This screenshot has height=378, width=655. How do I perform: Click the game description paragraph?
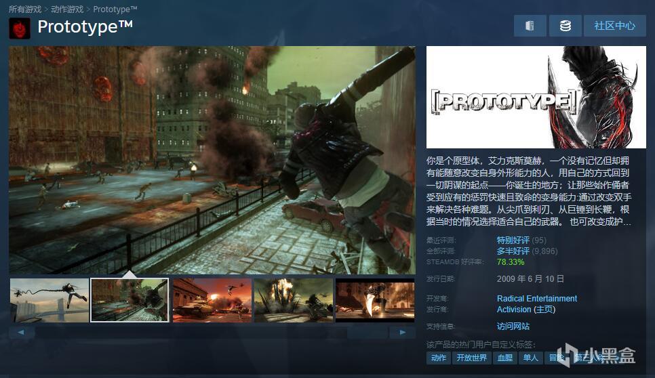coord(529,191)
